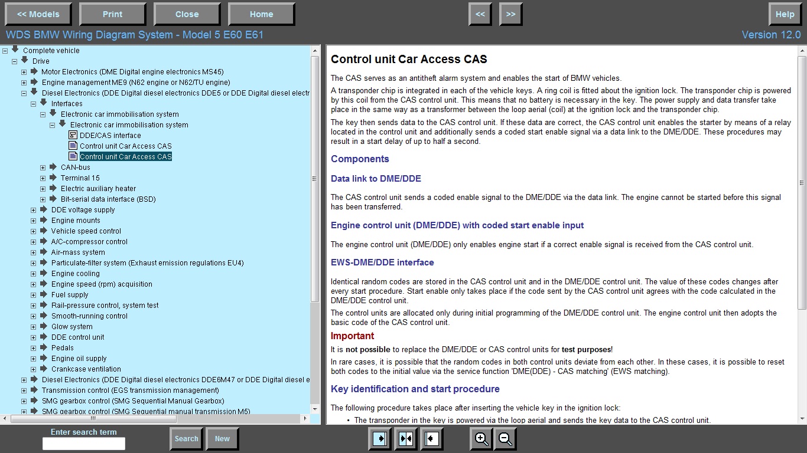Click the arrow icon next to Fuel supply

[x=44, y=294]
